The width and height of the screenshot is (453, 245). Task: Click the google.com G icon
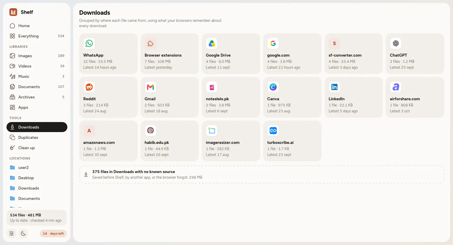[x=273, y=43]
